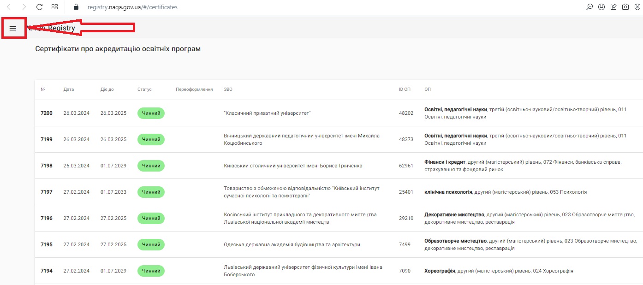643x285 pixels.
Task: Open certificate number 7197
Action: coord(47,192)
